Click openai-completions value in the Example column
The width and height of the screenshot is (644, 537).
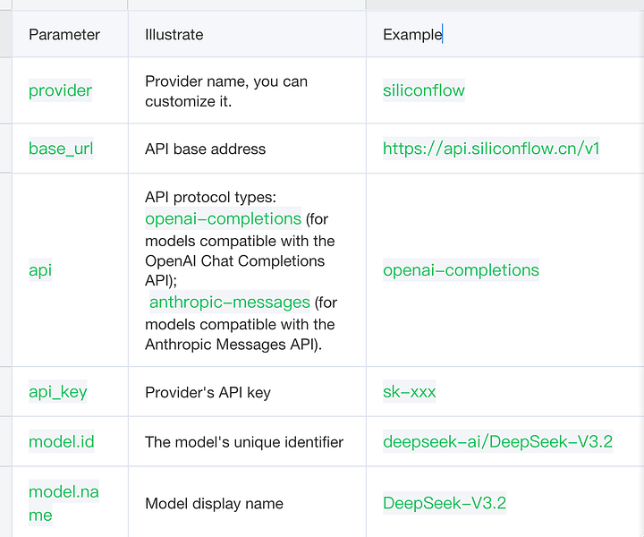pyautogui.click(x=461, y=270)
